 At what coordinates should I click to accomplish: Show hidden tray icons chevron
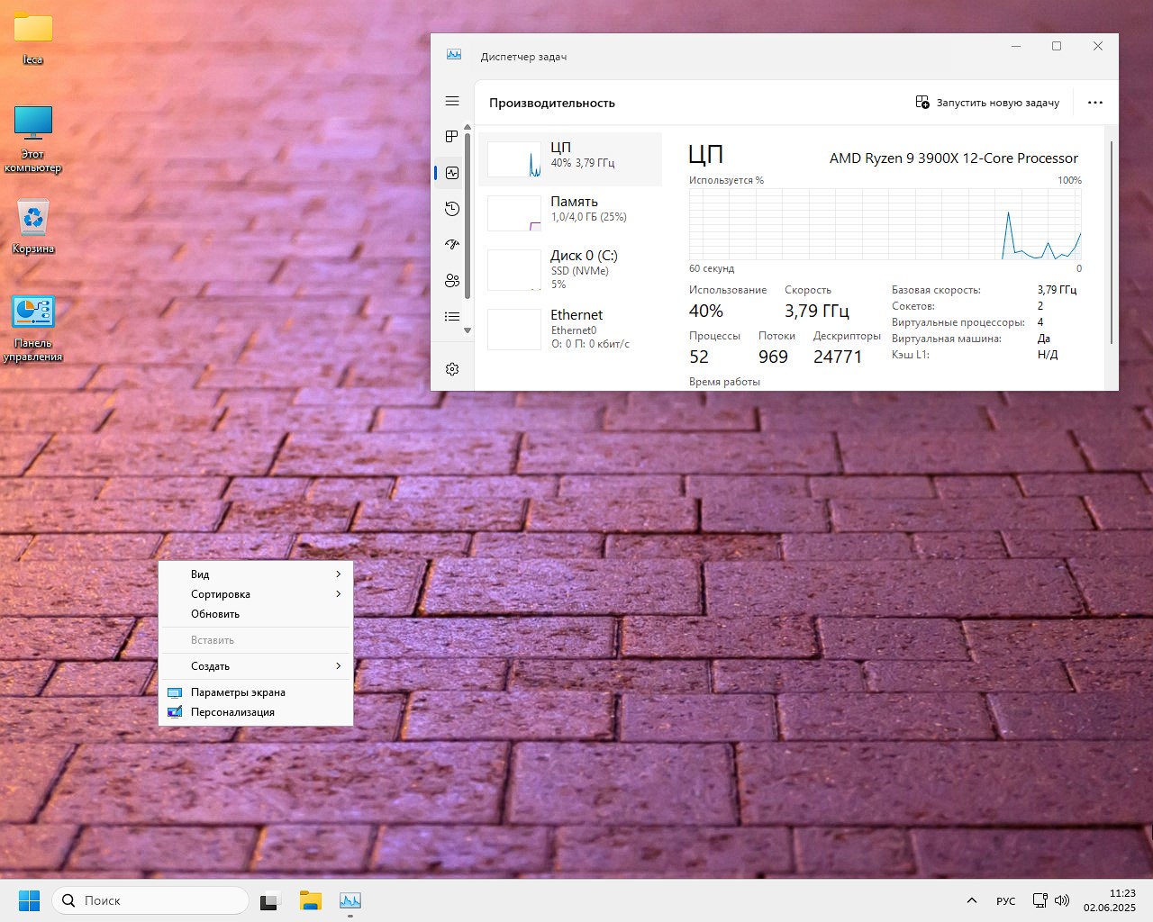coord(971,900)
